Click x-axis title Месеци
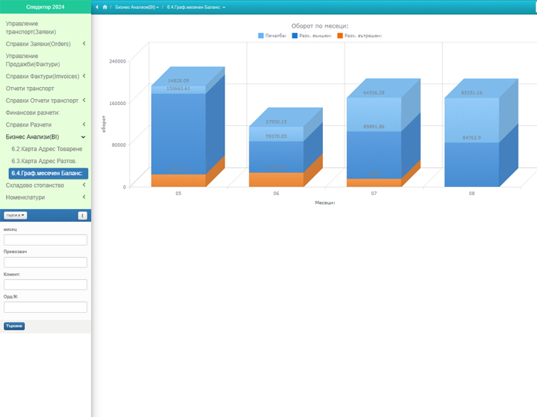 coord(325,203)
